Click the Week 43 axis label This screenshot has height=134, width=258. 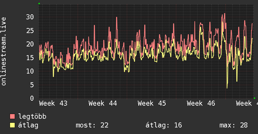(53, 103)
